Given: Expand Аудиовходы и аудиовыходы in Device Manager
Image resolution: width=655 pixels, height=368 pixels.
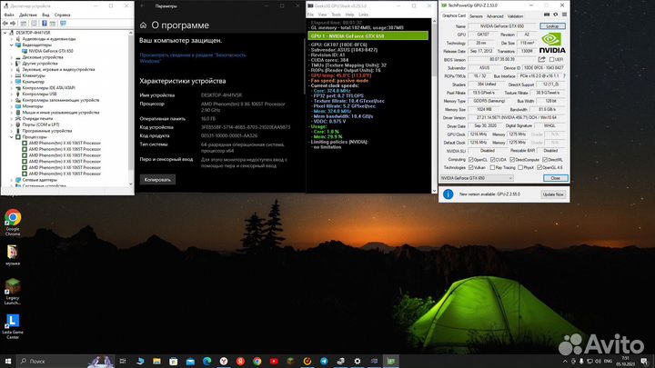Looking at the screenshot, I should (x=12, y=39).
